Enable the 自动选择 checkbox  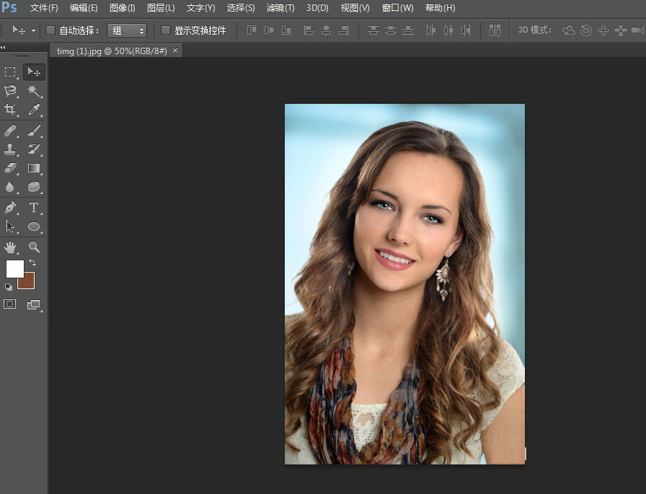pyautogui.click(x=49, y=30)
